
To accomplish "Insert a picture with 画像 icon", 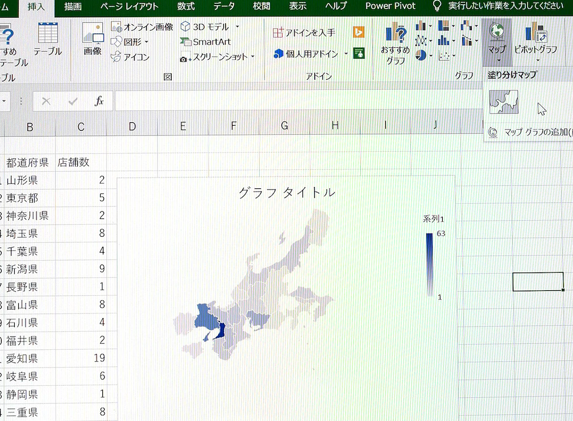I will tap(93, 38).
